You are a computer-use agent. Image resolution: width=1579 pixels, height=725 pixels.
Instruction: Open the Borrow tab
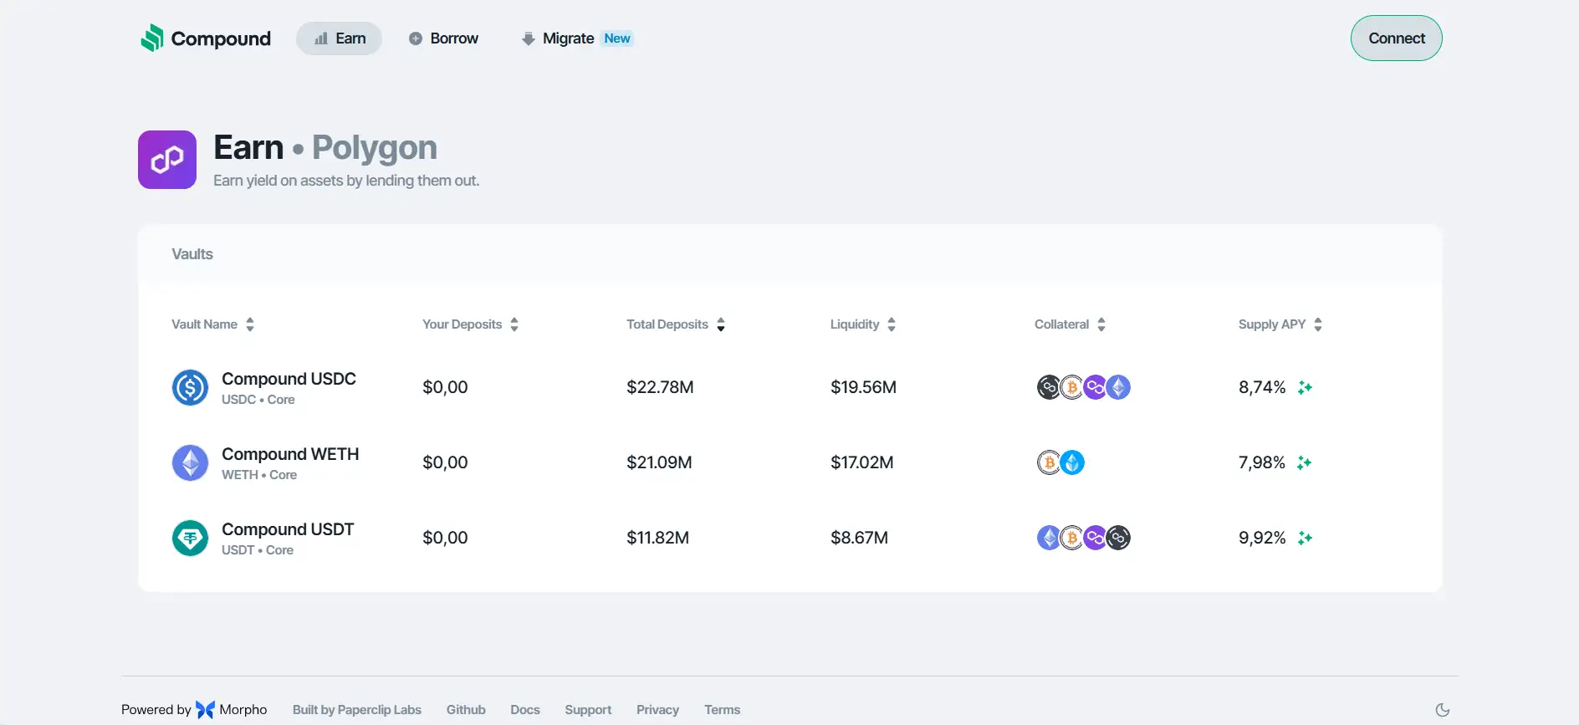(x=443, y=38)
